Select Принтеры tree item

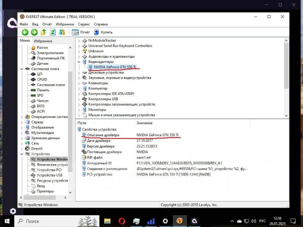pos(45,191)
